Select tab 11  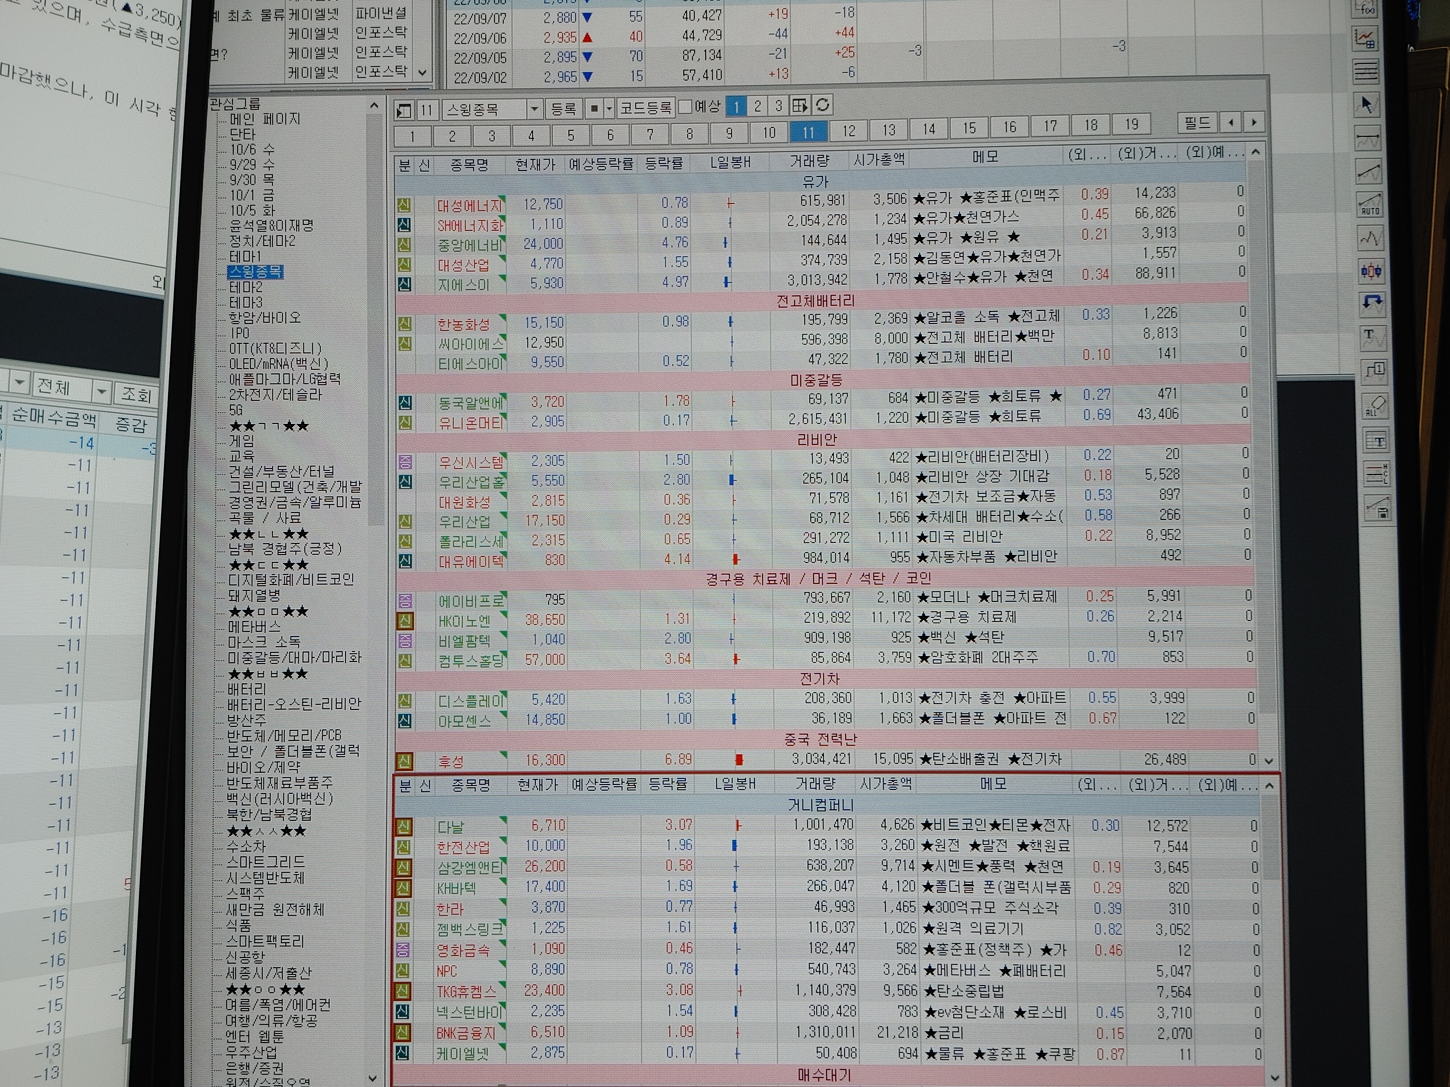(808, 132)
